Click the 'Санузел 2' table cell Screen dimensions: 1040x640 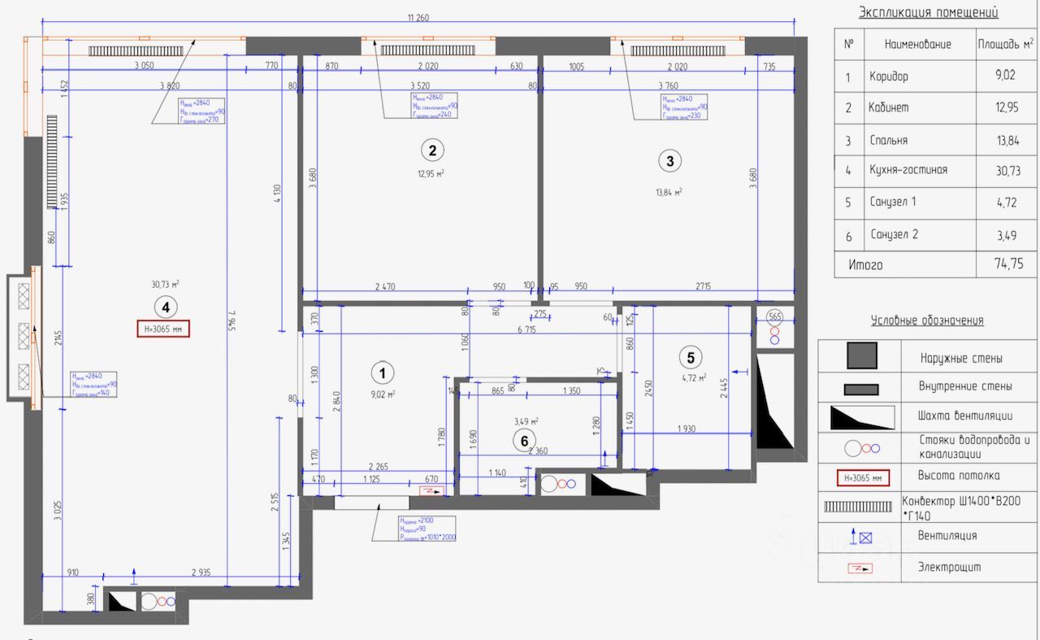click(x=895, y=234)
